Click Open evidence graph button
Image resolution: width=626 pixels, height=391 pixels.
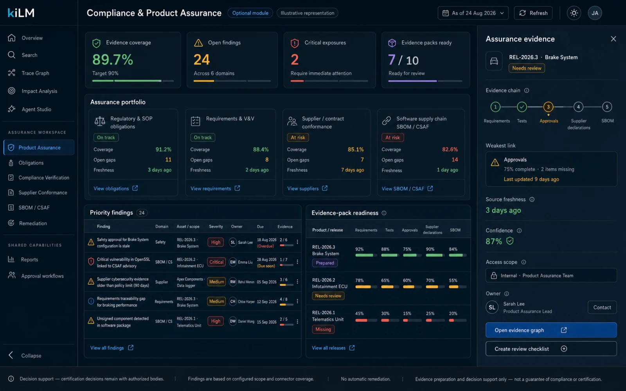[551, 330]
